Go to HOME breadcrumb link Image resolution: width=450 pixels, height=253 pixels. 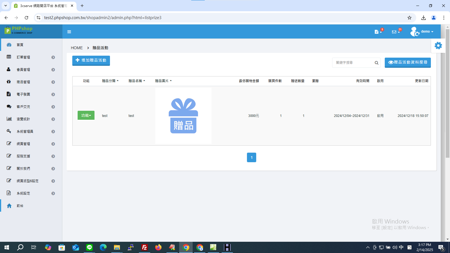coord(77,48)
